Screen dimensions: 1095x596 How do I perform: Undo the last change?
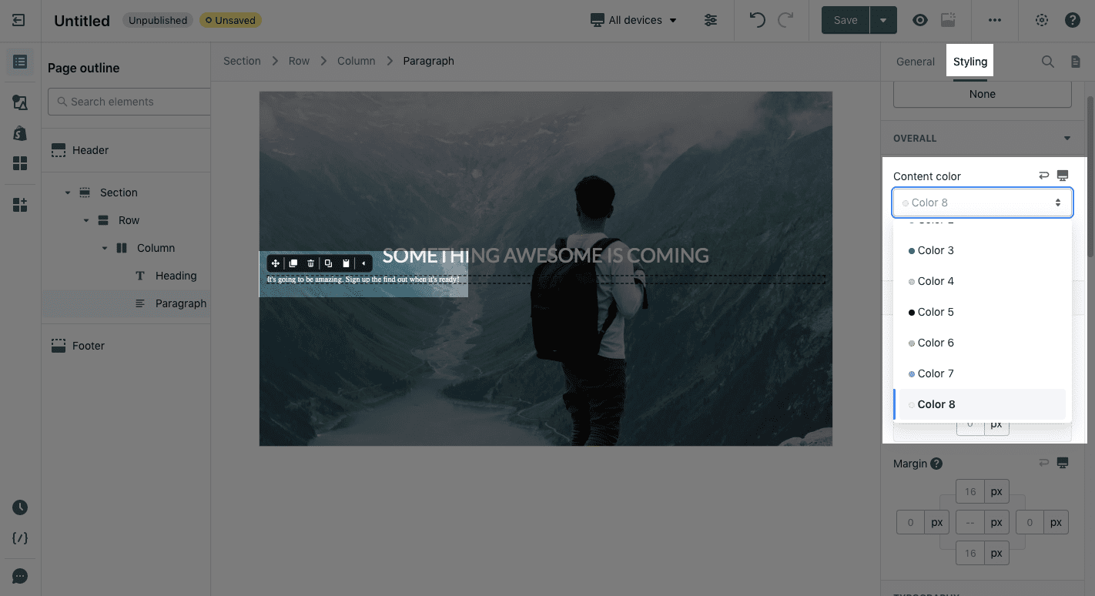tap(758, 20)
